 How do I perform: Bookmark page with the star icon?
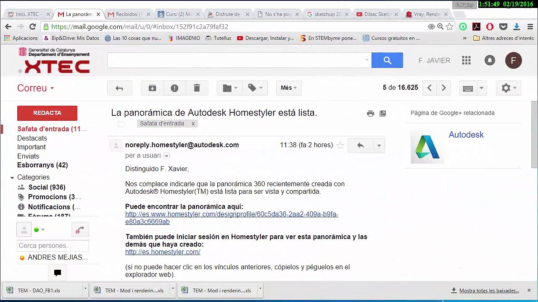tap(450, 26)
